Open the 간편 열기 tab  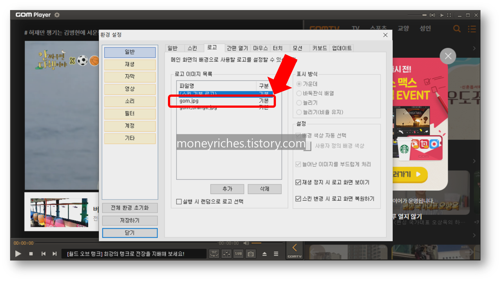pos(237,48)
